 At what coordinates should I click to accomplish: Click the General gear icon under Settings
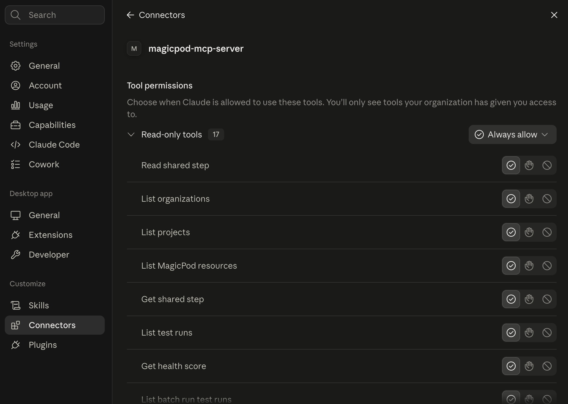[x=16, y=66]
